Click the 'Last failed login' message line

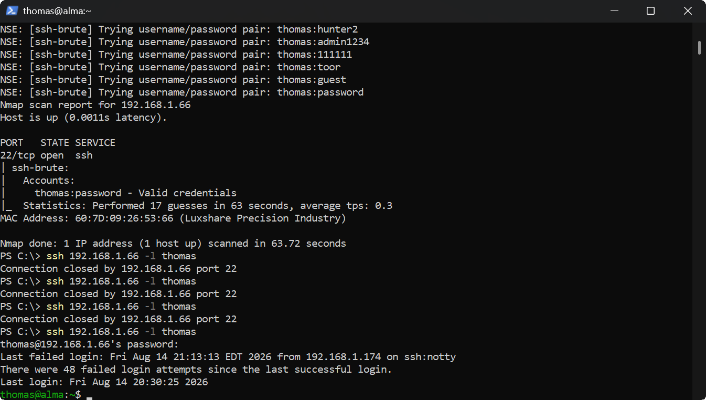pyautogui.click(x=228, y=357)
